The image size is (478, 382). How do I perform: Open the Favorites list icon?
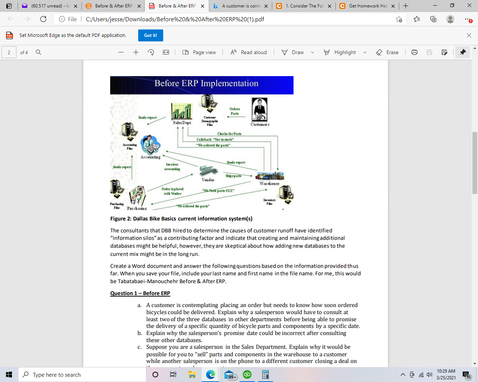pos(417,19)
